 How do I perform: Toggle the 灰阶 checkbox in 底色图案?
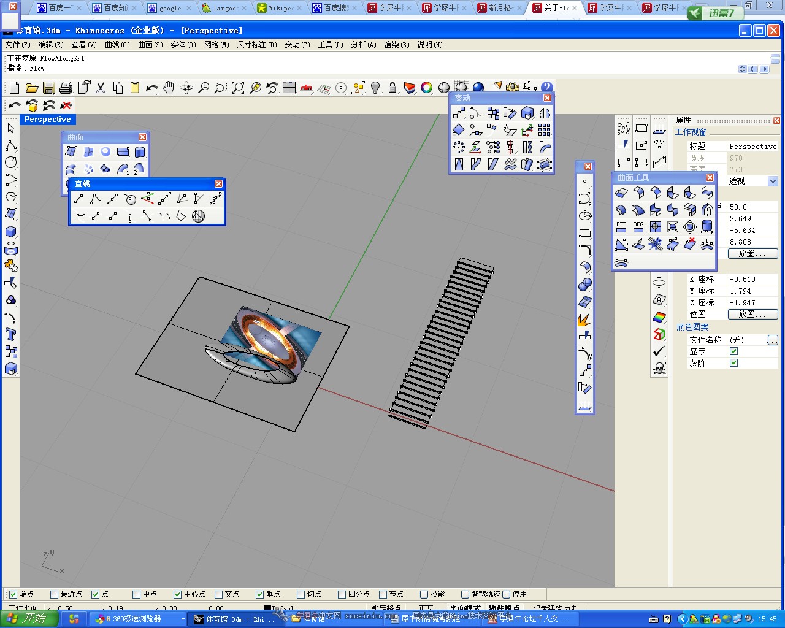click(733, 363)
